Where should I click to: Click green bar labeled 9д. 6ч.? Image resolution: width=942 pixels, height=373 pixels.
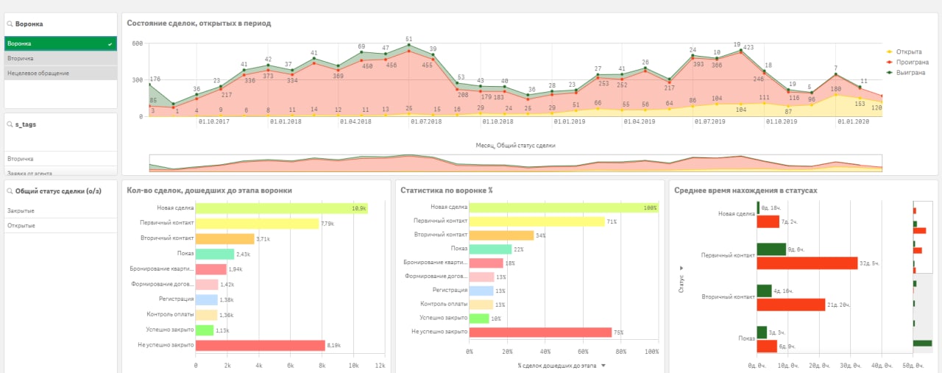(771, 249)
